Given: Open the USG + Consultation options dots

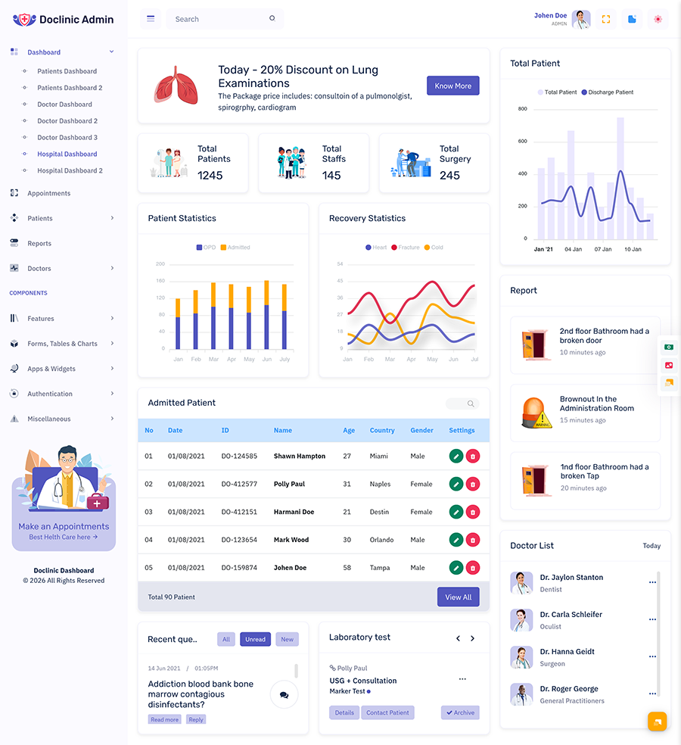Looking at the screenshot, I should (x=462, y=679).
